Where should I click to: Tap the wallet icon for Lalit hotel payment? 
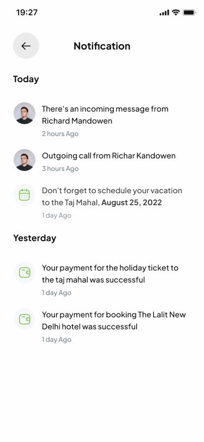(x=24, y=319)
